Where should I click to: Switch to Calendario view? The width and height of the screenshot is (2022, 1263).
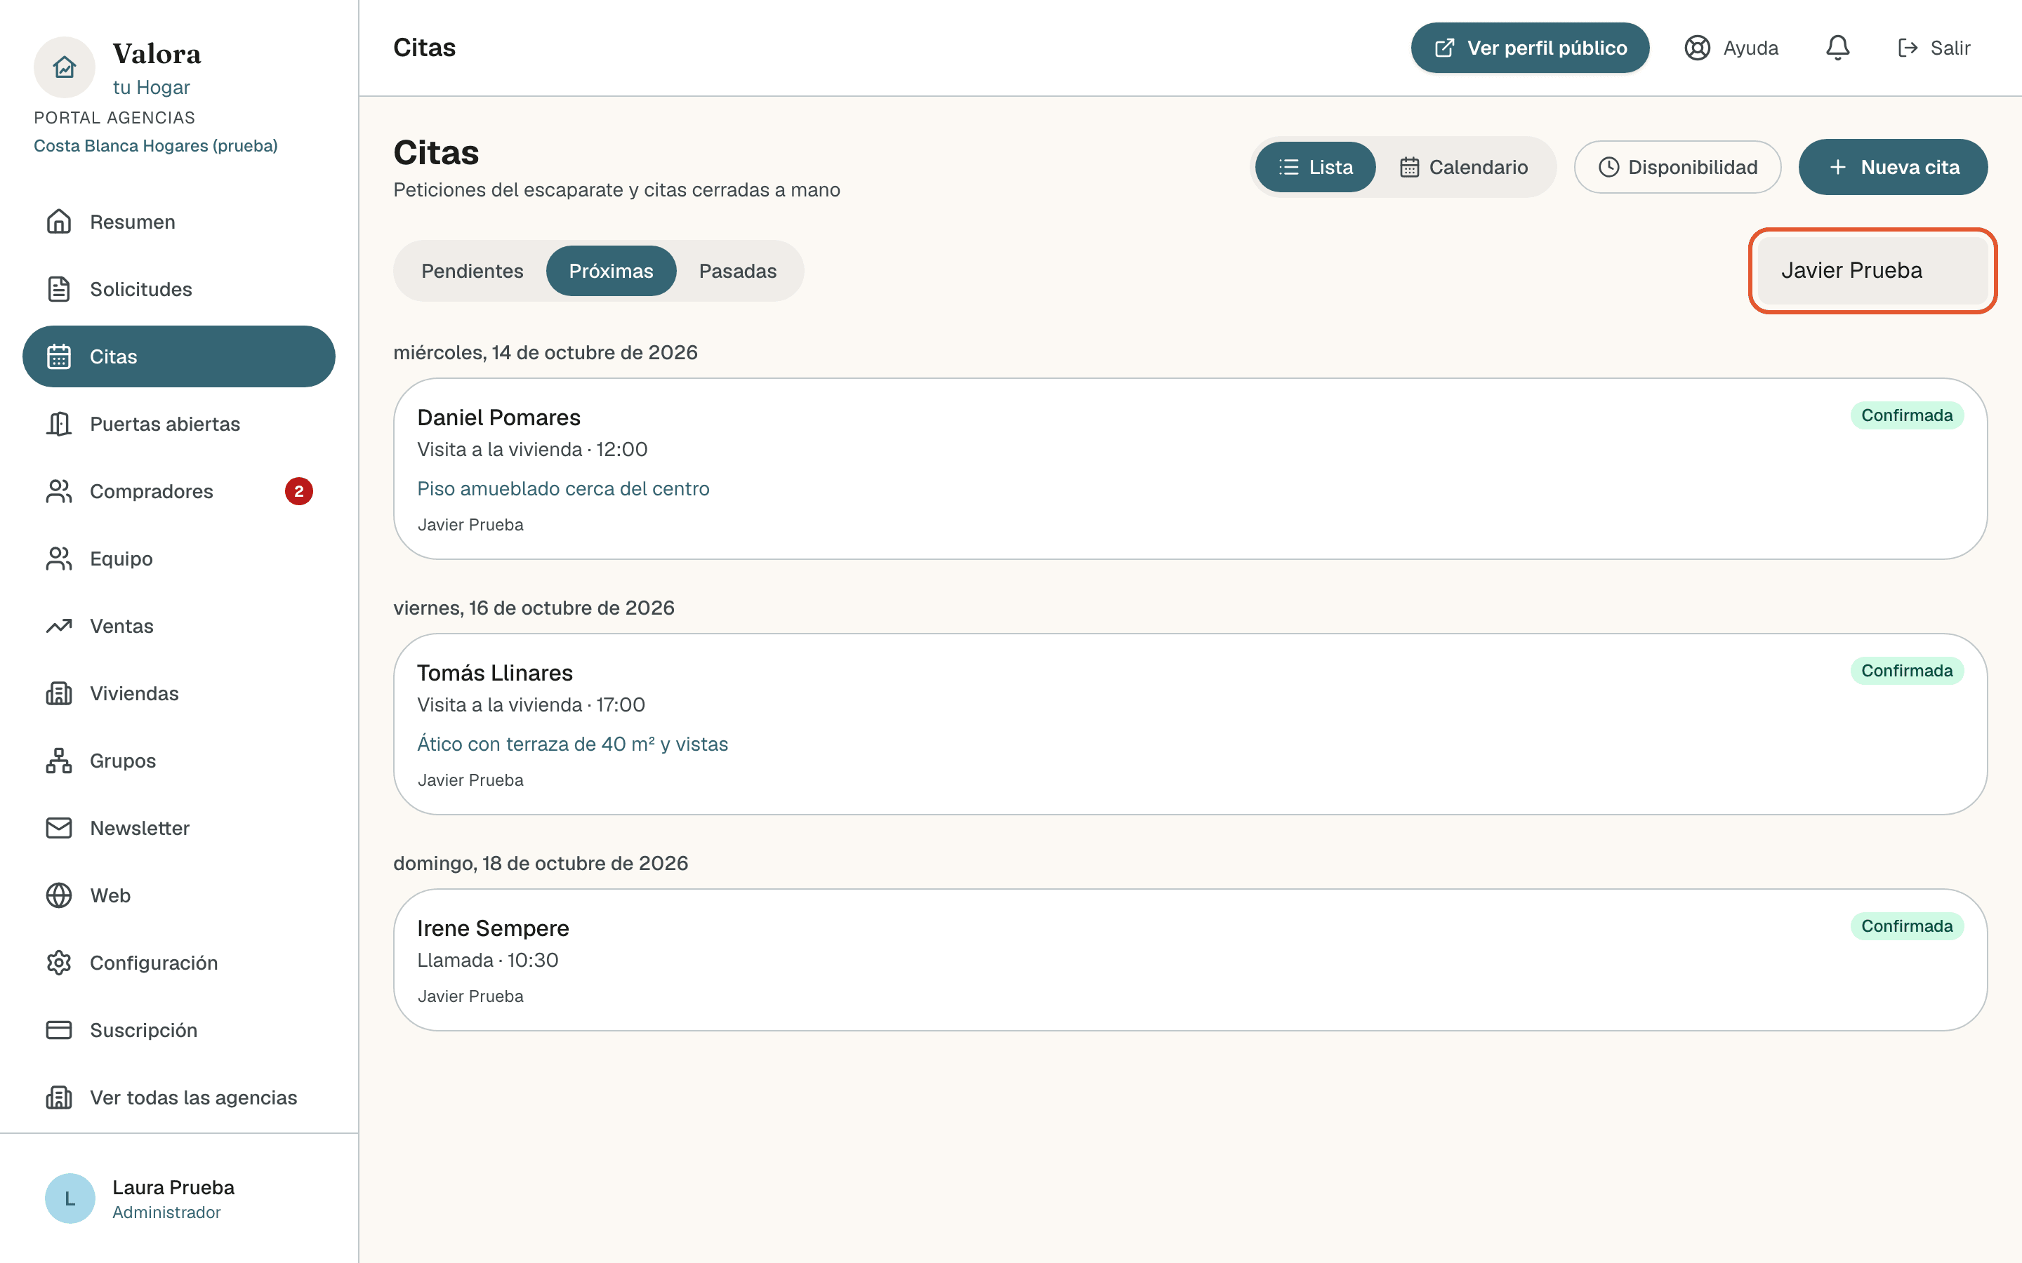pyautogui.click(x=1464, y=167)
